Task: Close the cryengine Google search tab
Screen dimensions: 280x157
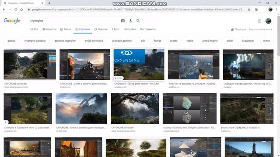Action: pyautogui.click(x=42, y=3)
